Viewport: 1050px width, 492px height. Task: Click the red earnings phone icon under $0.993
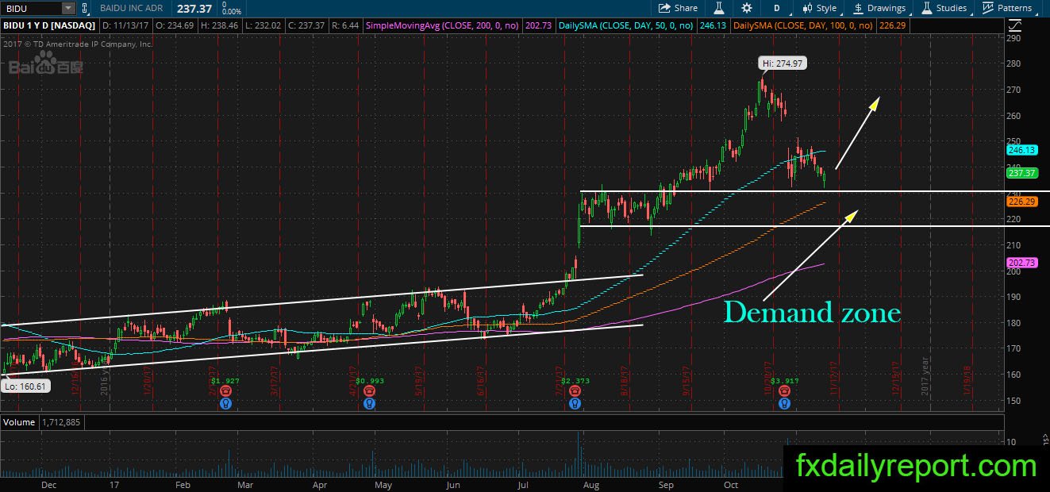click(x=370, y=391)
